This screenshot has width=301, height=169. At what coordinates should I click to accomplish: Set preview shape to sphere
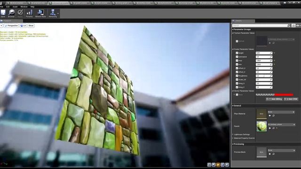pos(214,165)
